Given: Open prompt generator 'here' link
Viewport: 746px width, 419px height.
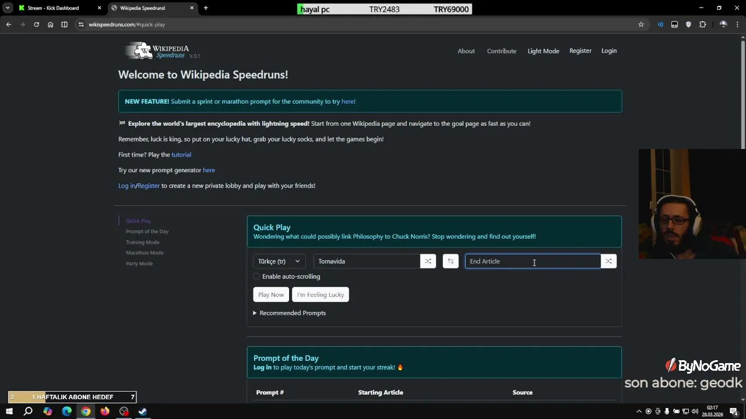Looking at the screenshot, I should tap(209, 171).
